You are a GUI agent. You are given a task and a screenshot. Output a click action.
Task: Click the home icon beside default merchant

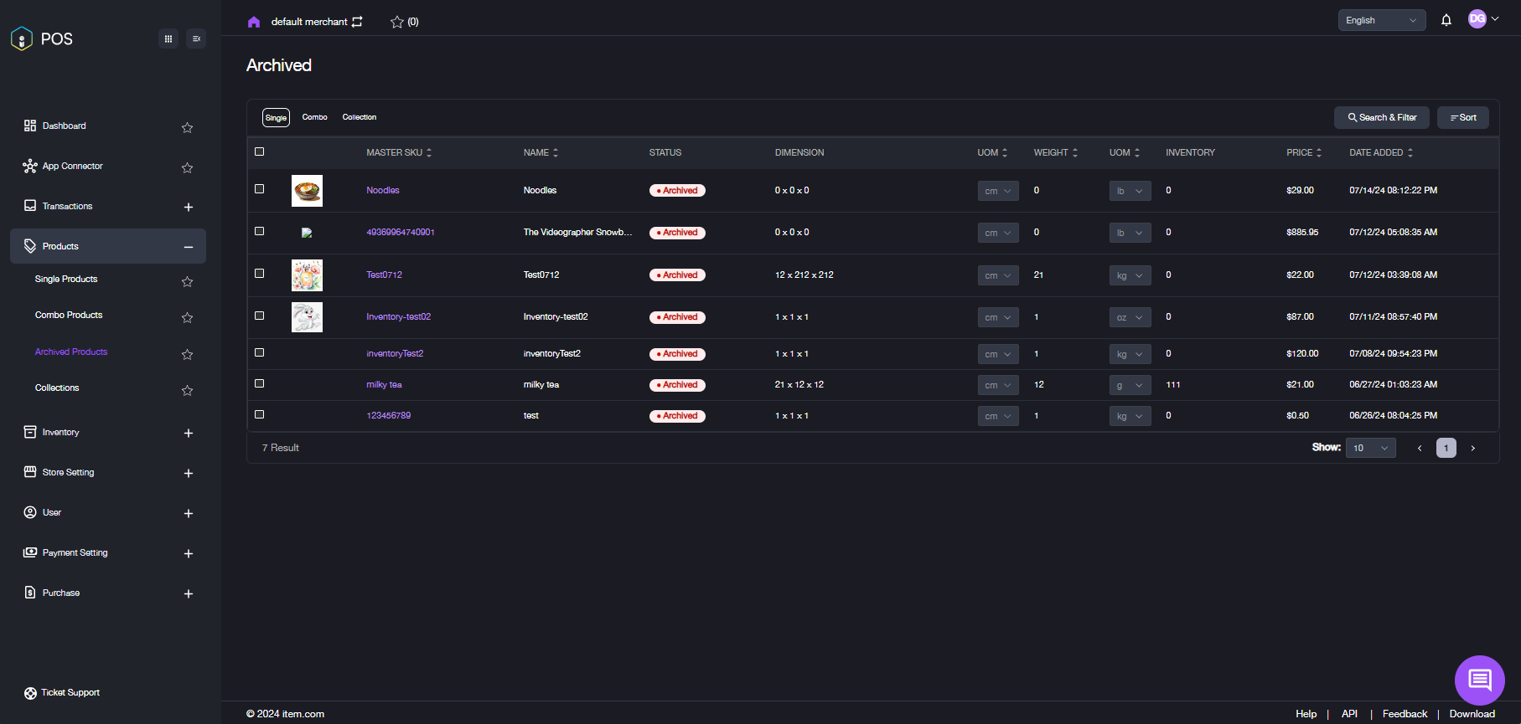click(x=254, y=22)
